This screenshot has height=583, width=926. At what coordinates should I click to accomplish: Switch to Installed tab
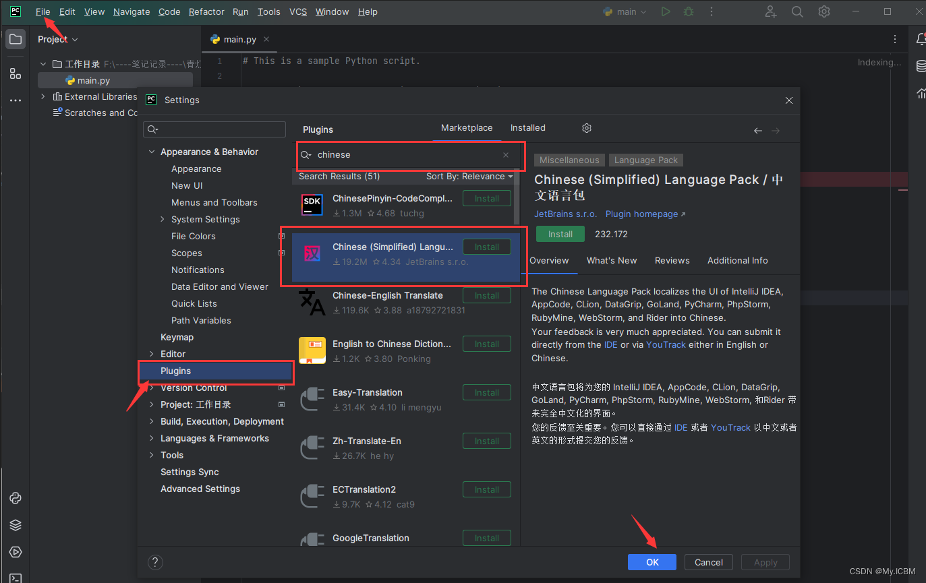tap(527, 128)
